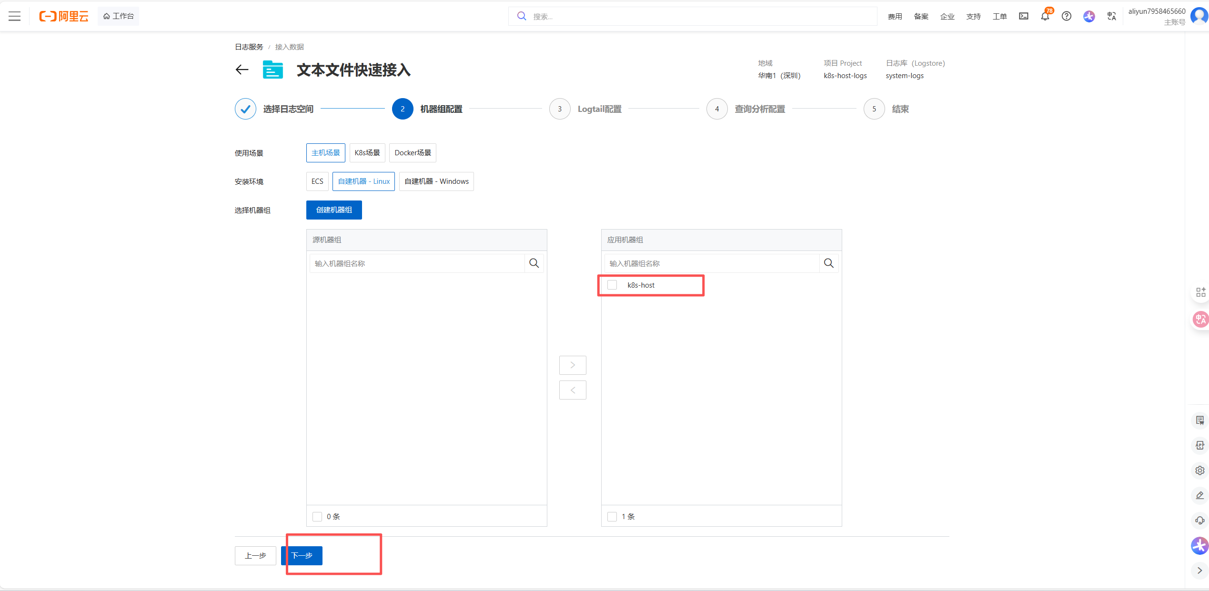Open the settings gear in right sidebar
This screenshot has width=1209, height=591.
pos(1199,471)
